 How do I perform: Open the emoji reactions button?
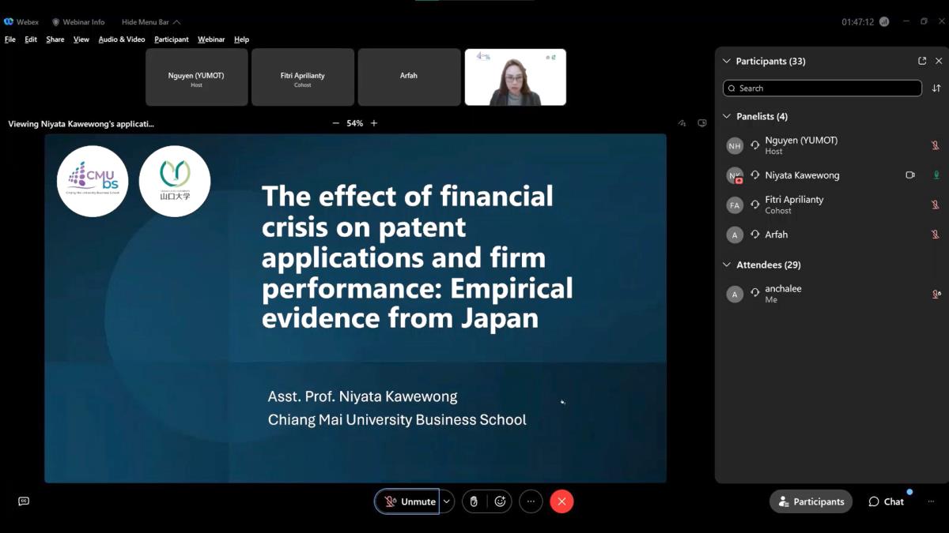[x=500, y=501]
